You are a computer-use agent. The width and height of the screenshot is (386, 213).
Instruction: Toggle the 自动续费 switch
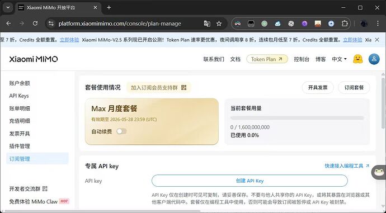(121, 131)
